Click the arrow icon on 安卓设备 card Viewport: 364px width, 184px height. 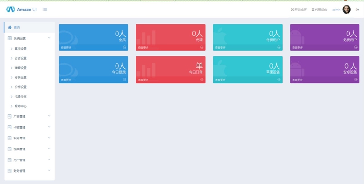click(356, 80)
